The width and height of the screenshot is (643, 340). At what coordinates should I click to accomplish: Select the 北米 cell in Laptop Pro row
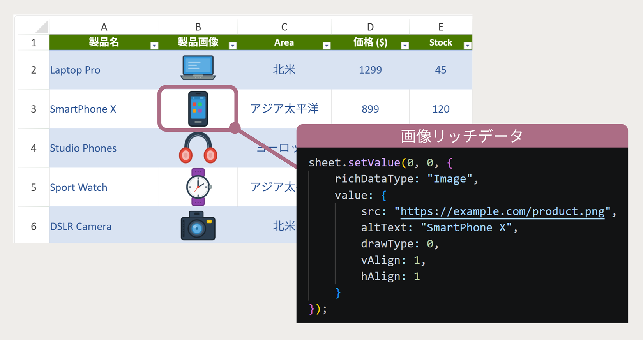[284, 70]
